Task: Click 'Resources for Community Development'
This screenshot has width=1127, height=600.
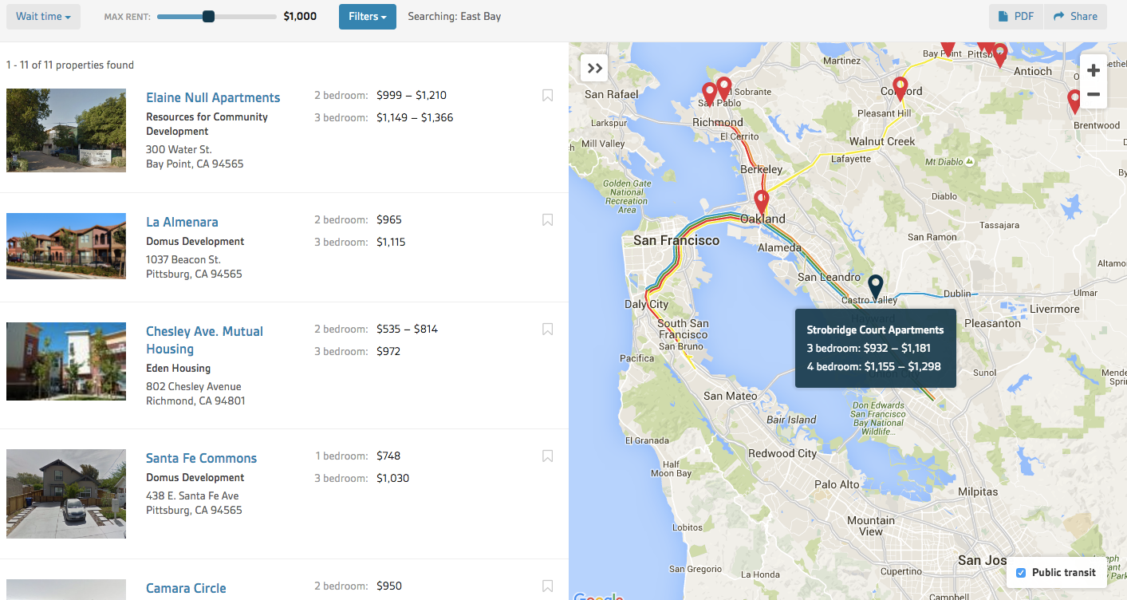Action: coord(207,124)
